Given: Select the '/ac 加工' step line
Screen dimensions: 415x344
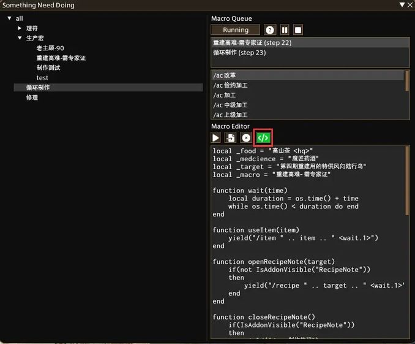Looking at the screenshot, I should (225, 95).
